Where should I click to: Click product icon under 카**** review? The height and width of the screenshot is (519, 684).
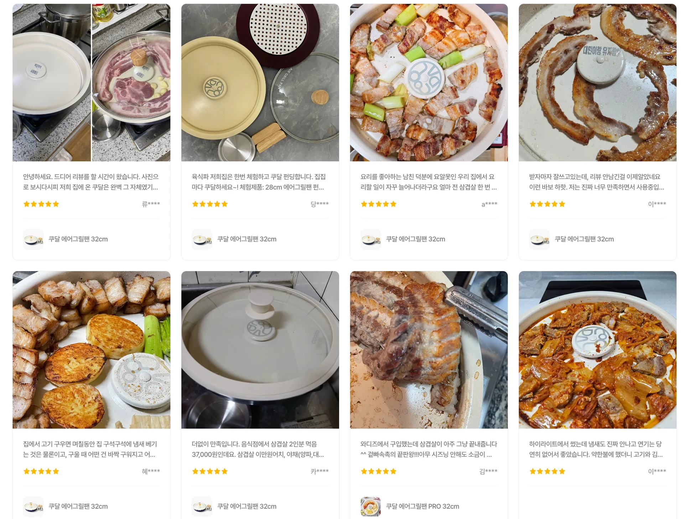202,506
